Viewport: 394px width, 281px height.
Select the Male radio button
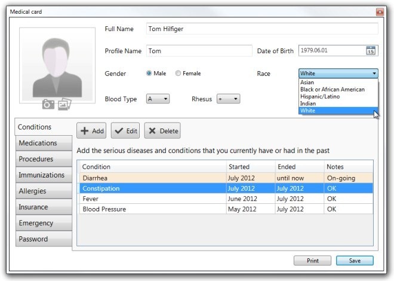pyautogui.click(x=149, y=73)
